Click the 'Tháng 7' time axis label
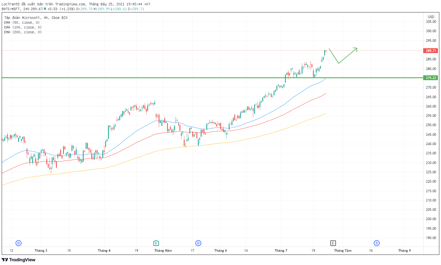Viewport: 441px width, 265px height. pos(281,251)
